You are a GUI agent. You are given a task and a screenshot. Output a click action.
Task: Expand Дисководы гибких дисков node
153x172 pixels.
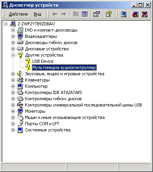click(x=13, y=43)
